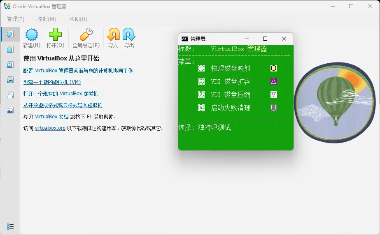380x235 pixels.
Task: Open the Media tool (disk with circular arrow)
Action: tap(10, 65)
